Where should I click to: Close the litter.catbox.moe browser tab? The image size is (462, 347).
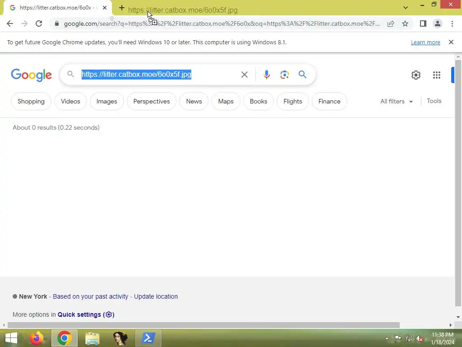click(x=105, y=8)
